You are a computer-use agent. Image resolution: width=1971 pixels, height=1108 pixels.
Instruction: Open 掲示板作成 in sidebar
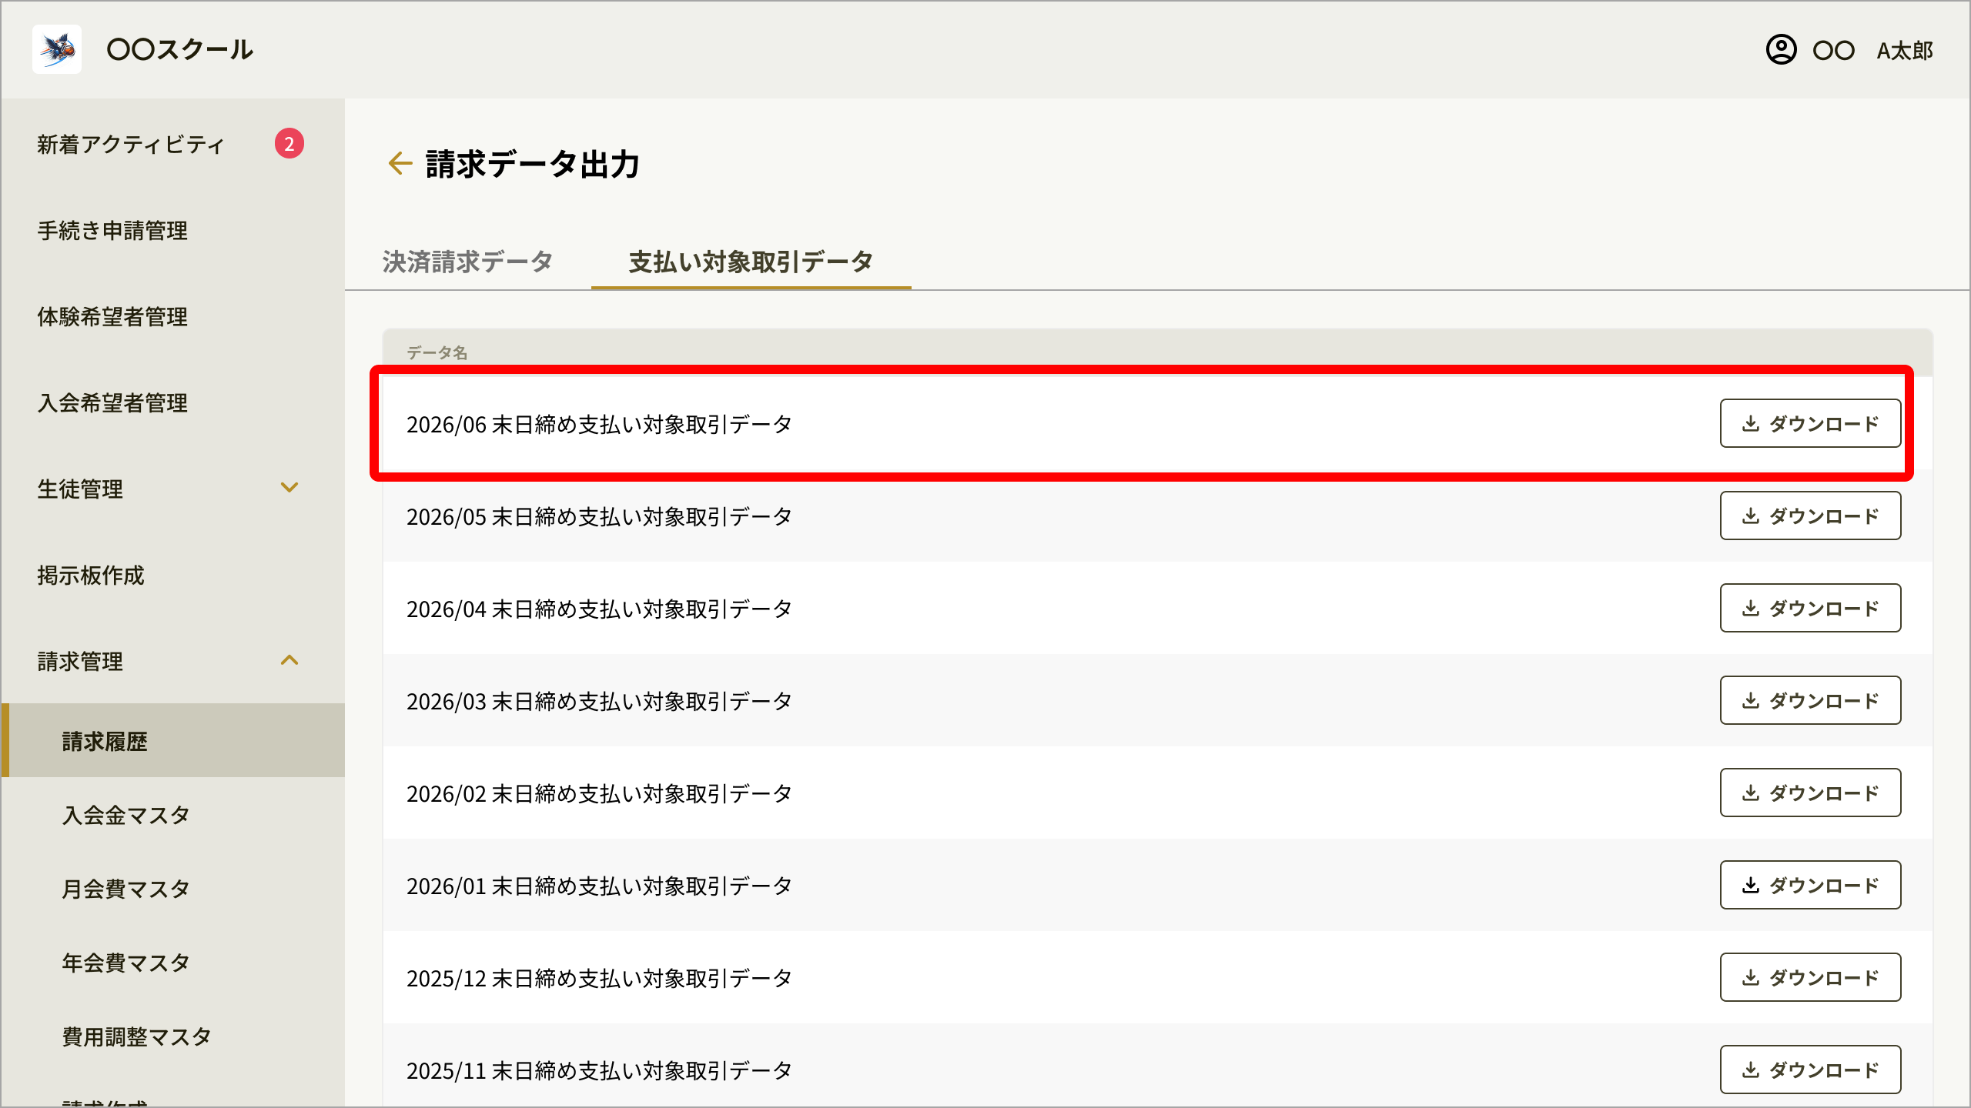[91, 575]
